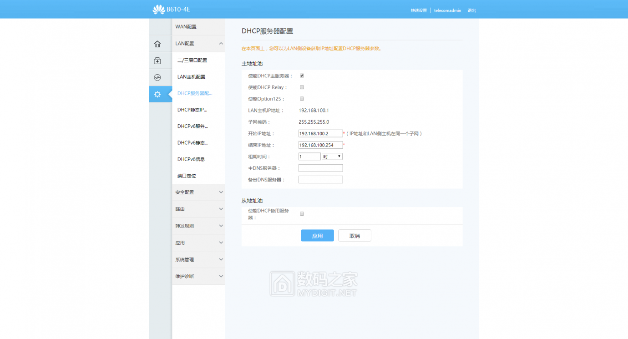Select the gear settings icon
Image resolution: width=628 pixels, height=339 pixels.
(x=157, y=94)
